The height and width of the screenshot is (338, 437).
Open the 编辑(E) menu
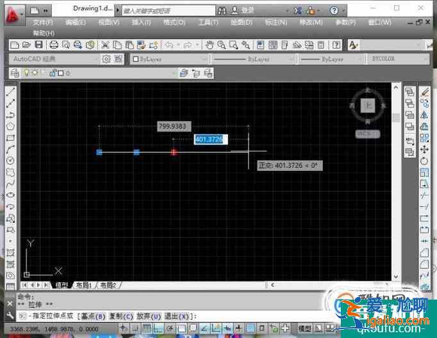(76, 22)
